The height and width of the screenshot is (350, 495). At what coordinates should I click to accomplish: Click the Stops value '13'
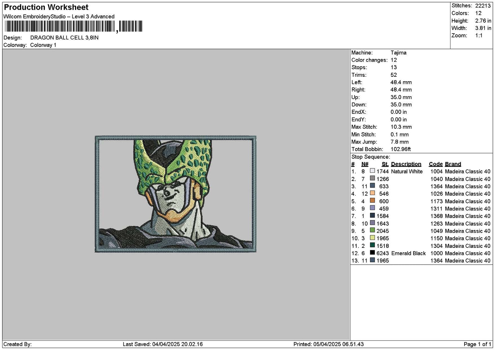394,68
